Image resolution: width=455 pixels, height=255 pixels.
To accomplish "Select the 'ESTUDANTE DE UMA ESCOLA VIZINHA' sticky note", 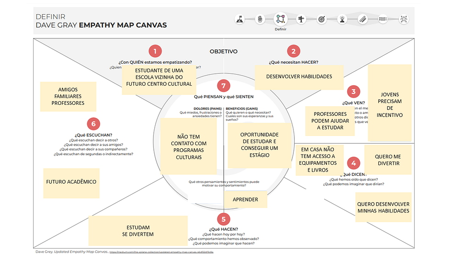I will 159,80.
